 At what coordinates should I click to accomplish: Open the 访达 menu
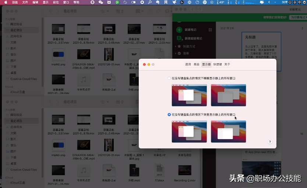(x=15, y=2)
